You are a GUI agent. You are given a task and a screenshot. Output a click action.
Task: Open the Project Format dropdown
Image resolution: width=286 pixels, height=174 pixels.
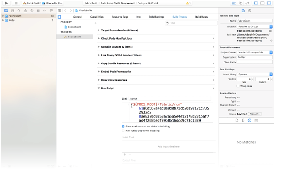[x=255, y=52]
